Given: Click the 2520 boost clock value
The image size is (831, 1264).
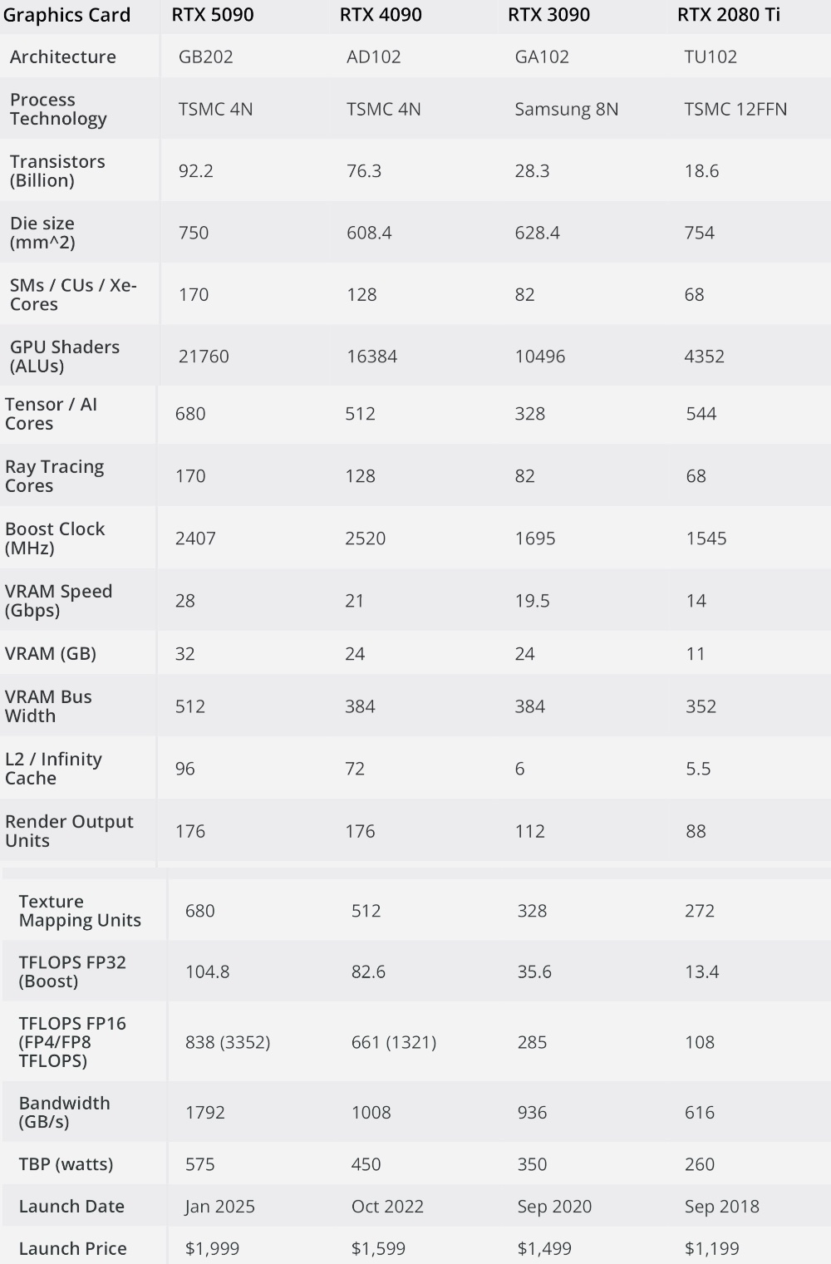Looking at the screenshot, I should (366, 538).
